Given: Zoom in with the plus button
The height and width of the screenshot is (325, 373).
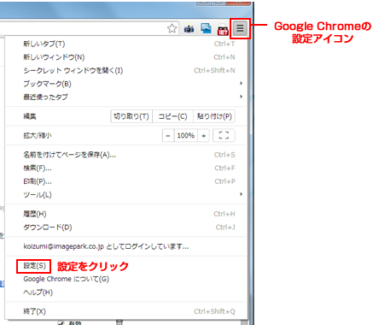Looking at the screenshot, I should tap(203, 135).
